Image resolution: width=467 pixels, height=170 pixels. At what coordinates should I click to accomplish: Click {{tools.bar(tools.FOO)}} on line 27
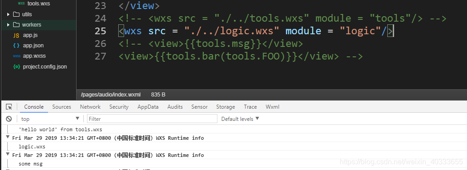click(226, 56)
